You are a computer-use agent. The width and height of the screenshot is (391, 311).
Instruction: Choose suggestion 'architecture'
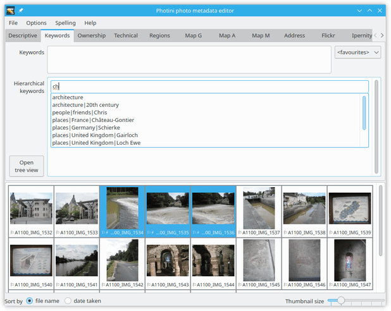[206, 97]
